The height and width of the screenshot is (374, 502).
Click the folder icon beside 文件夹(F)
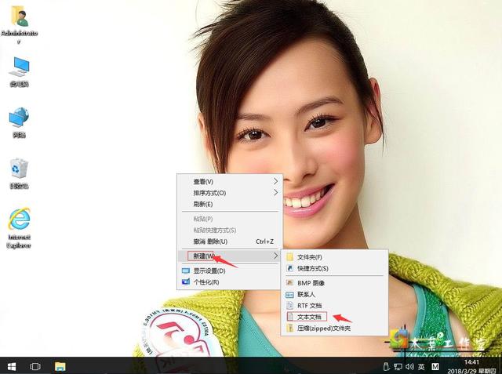click(x=289, y=257)
